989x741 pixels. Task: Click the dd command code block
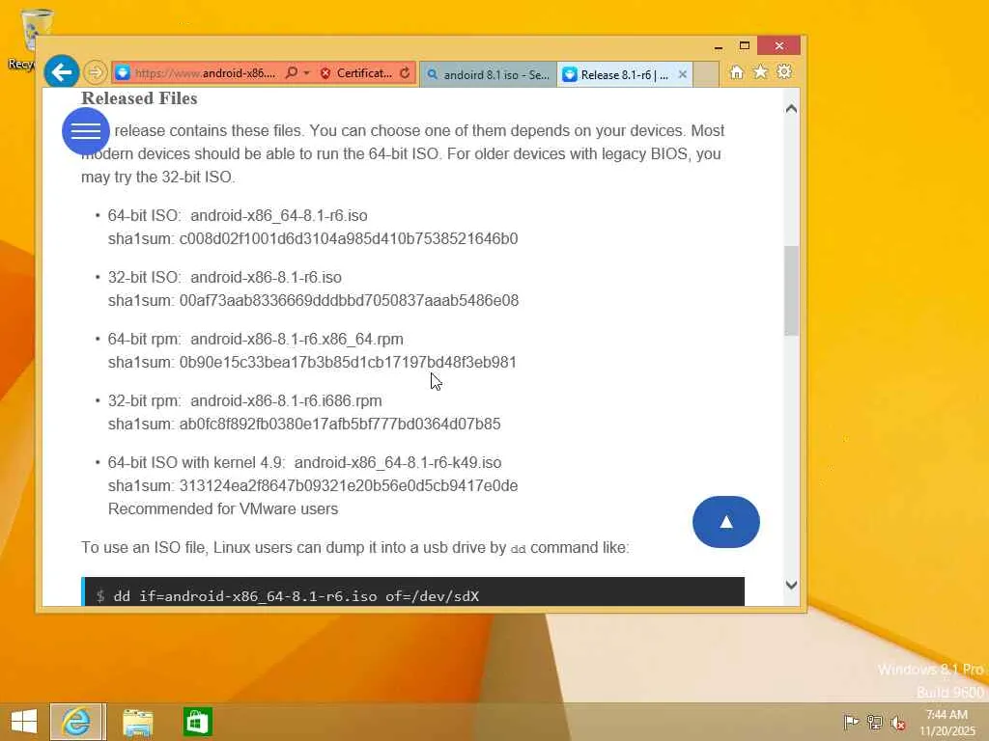click(x=413, y=591)
